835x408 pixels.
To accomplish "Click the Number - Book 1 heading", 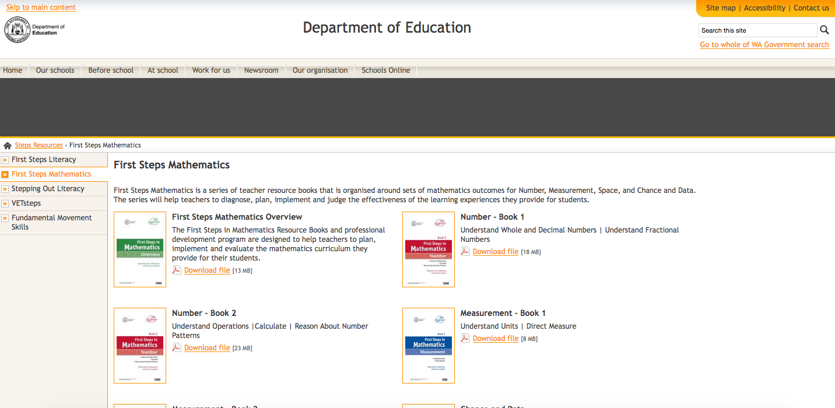I will pyautogui.click(x=492, y=217).
